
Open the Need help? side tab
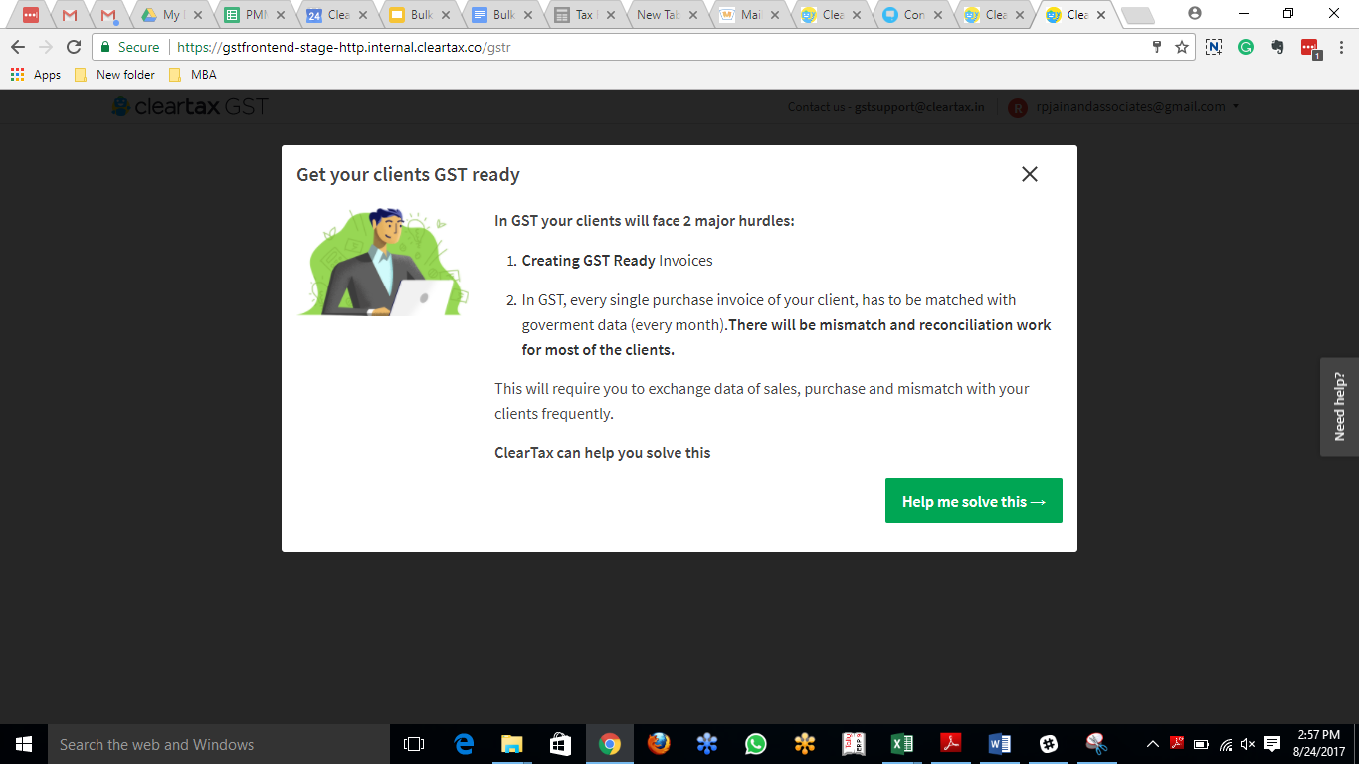pos(1339,407)
